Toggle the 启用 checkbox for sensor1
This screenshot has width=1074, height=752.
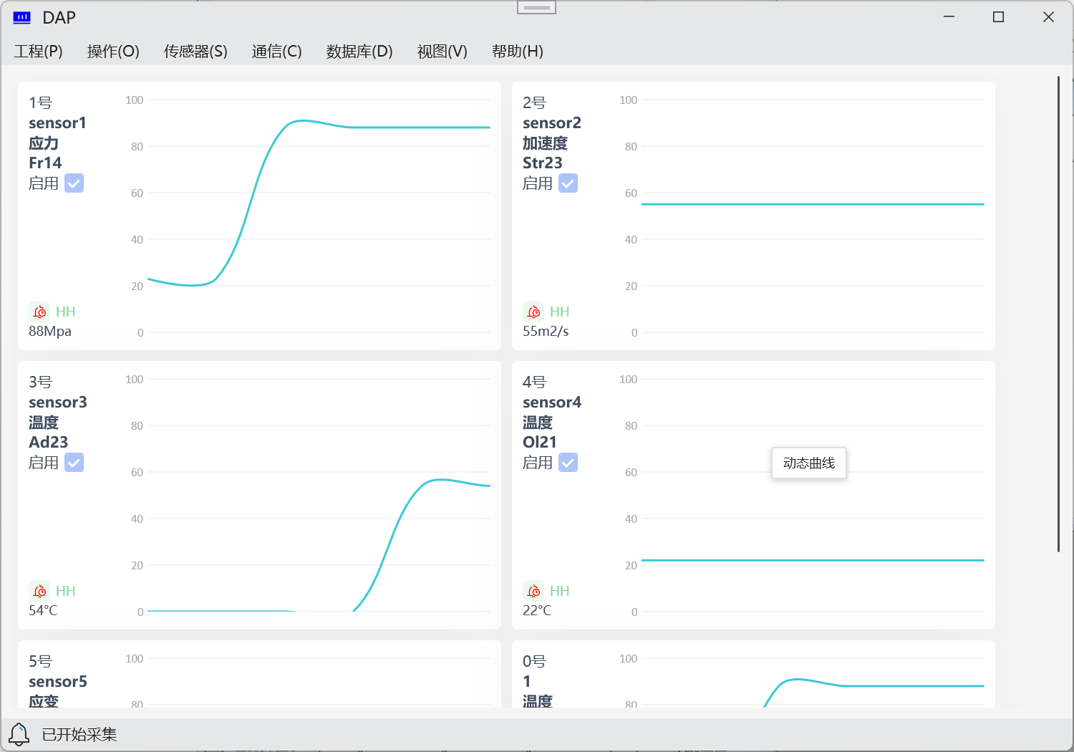click(x=74, y=183)
